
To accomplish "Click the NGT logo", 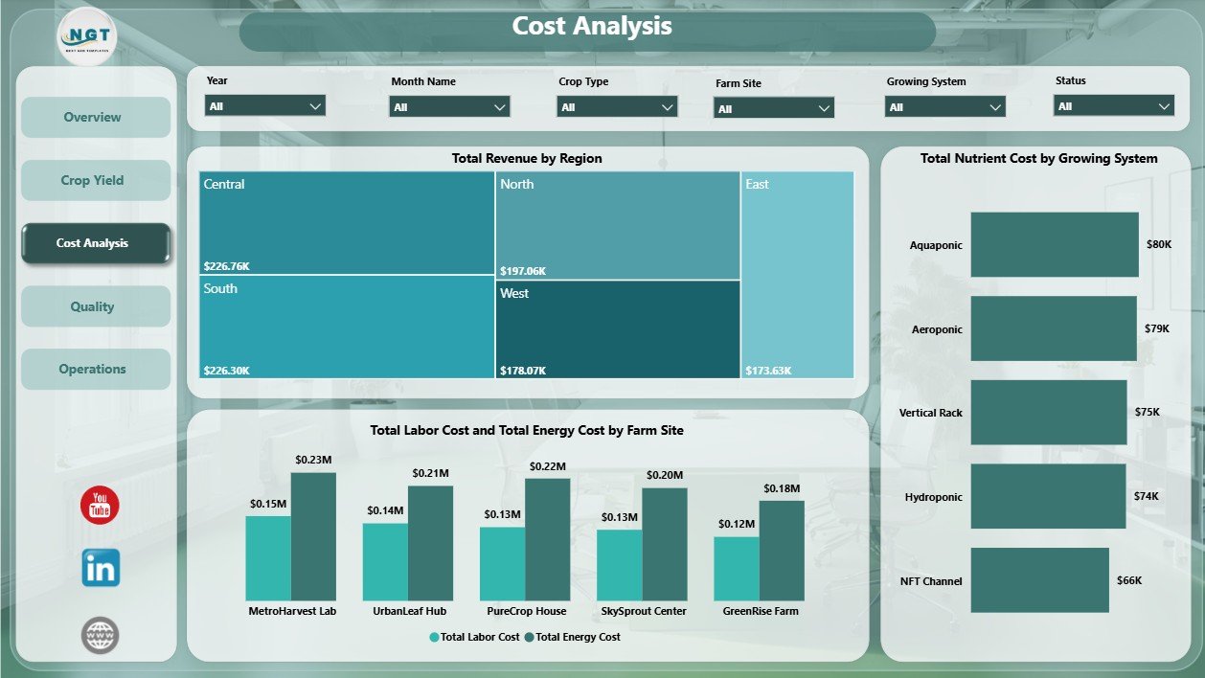I will pyautogui.click(x=87, y=36).
